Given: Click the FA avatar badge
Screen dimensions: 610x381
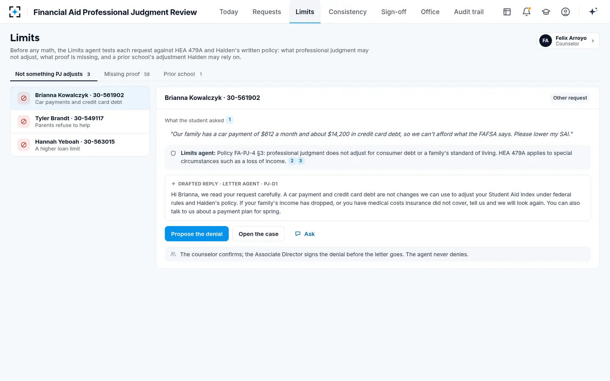Looking at the screenshot, I should pos(546,41).
